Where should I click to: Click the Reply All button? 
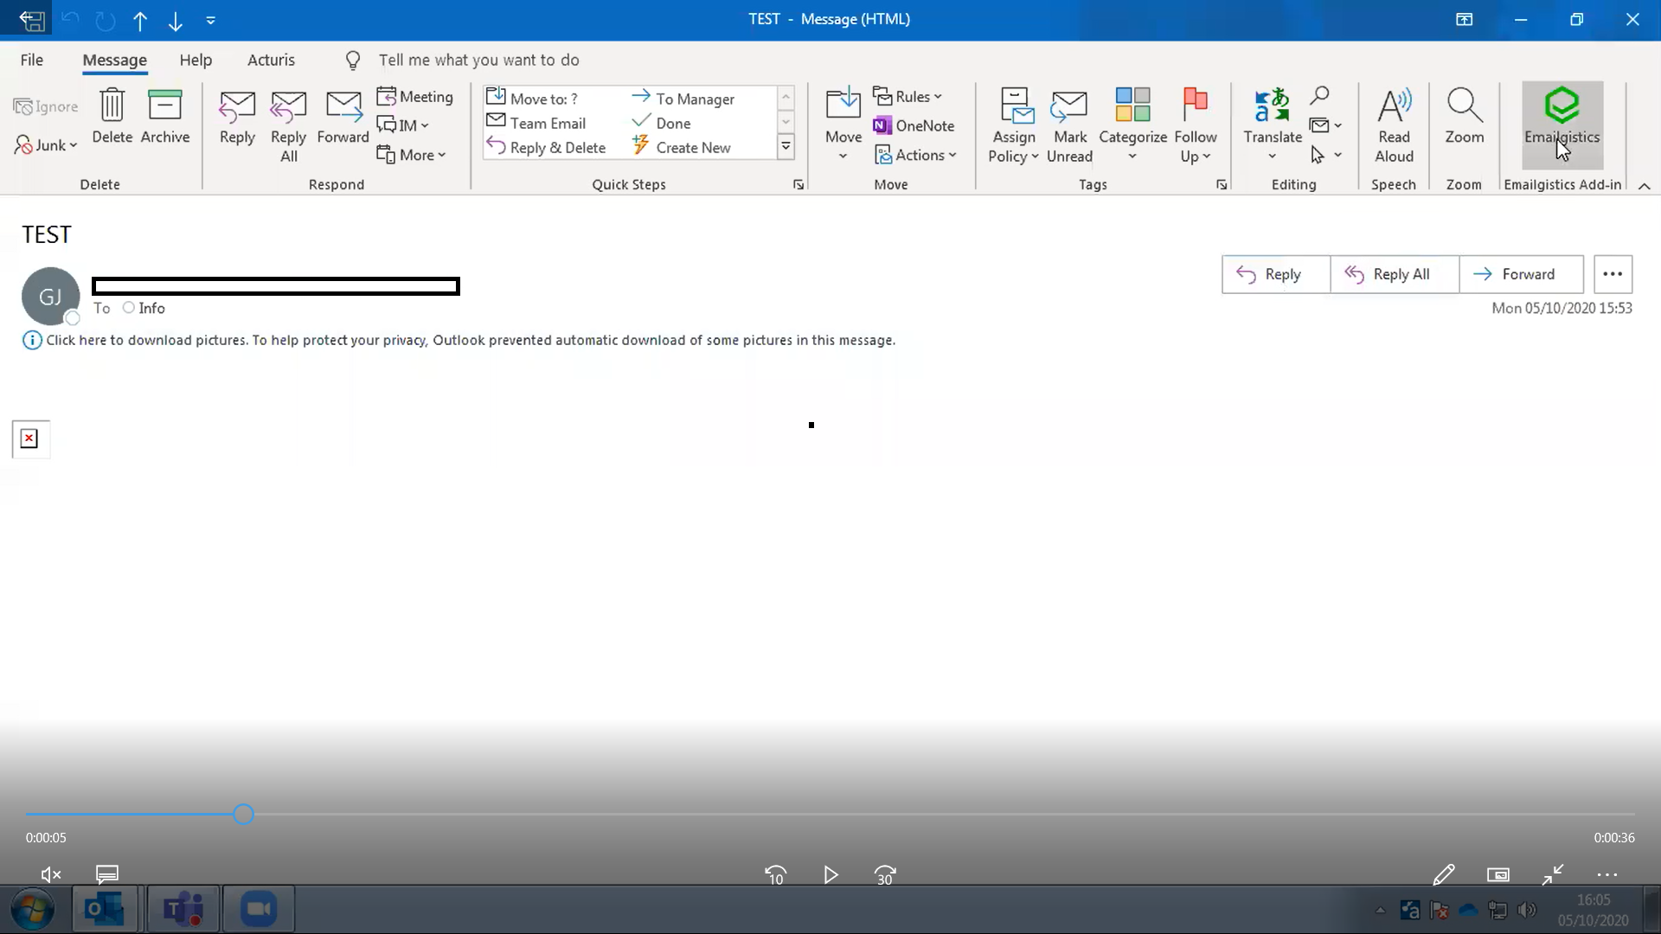(1393, 273)
